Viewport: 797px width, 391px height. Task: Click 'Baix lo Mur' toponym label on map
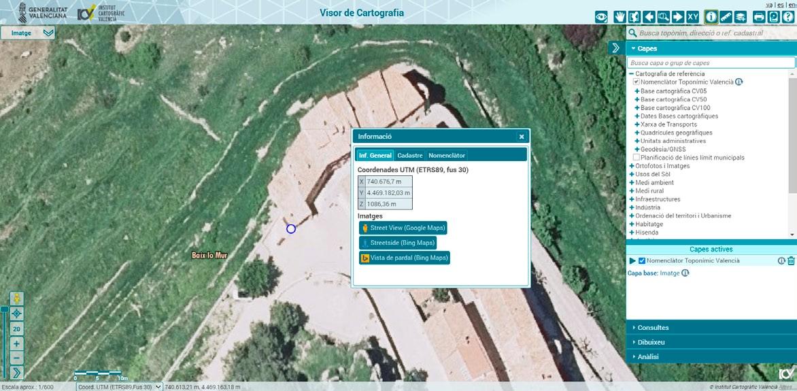click(209, 255)
